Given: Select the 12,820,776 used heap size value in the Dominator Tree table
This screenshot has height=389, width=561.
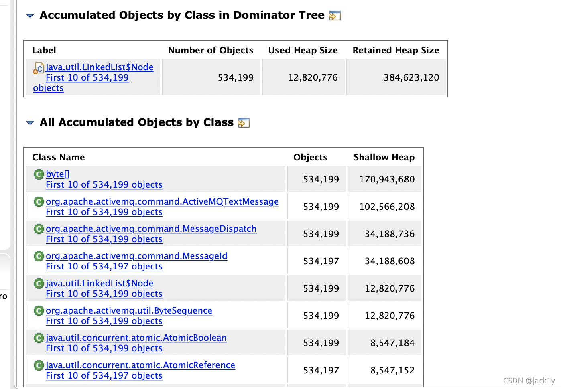Looking at the screenshot, I should [313, 77].
